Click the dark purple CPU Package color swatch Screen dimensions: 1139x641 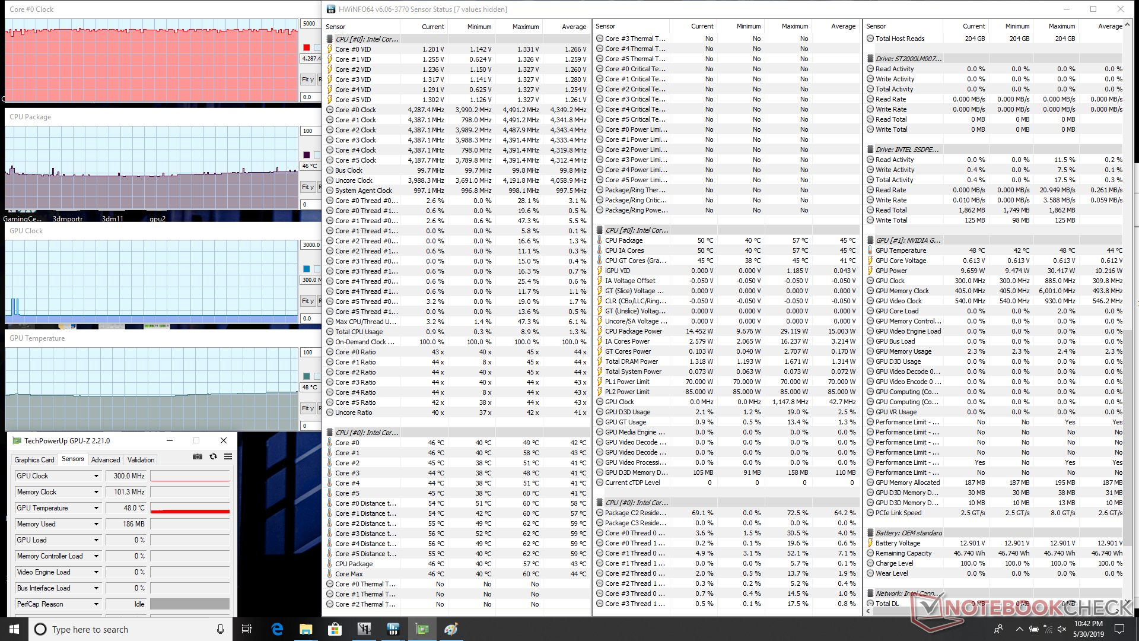click(307, 155)
